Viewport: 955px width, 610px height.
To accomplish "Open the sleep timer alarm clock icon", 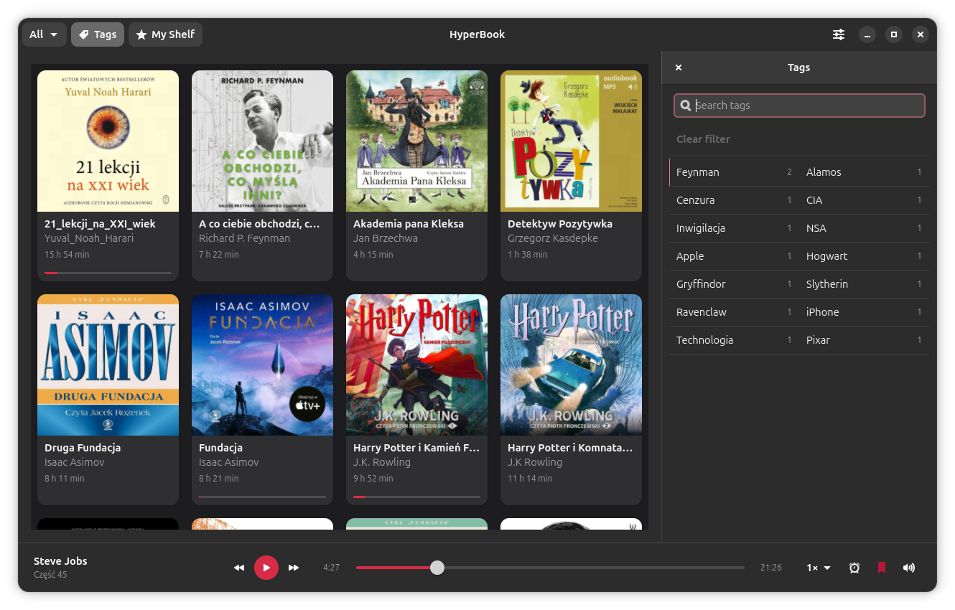I will click(x=854, y=568).
